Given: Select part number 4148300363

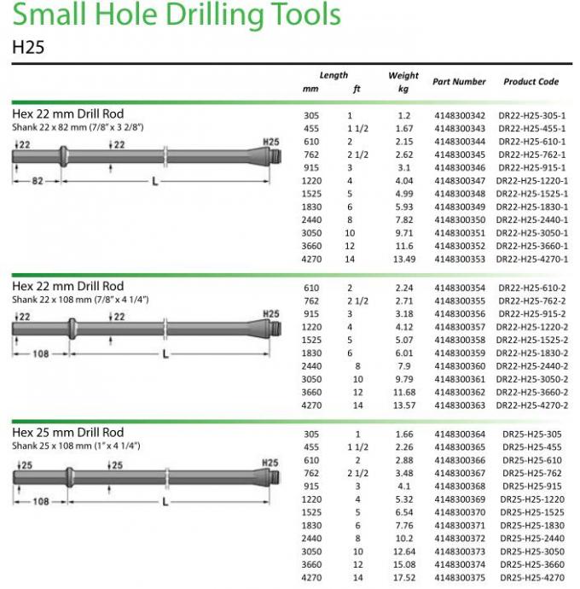Looking at the screenshot, I should pyautogui.click(x=459, y=405).
